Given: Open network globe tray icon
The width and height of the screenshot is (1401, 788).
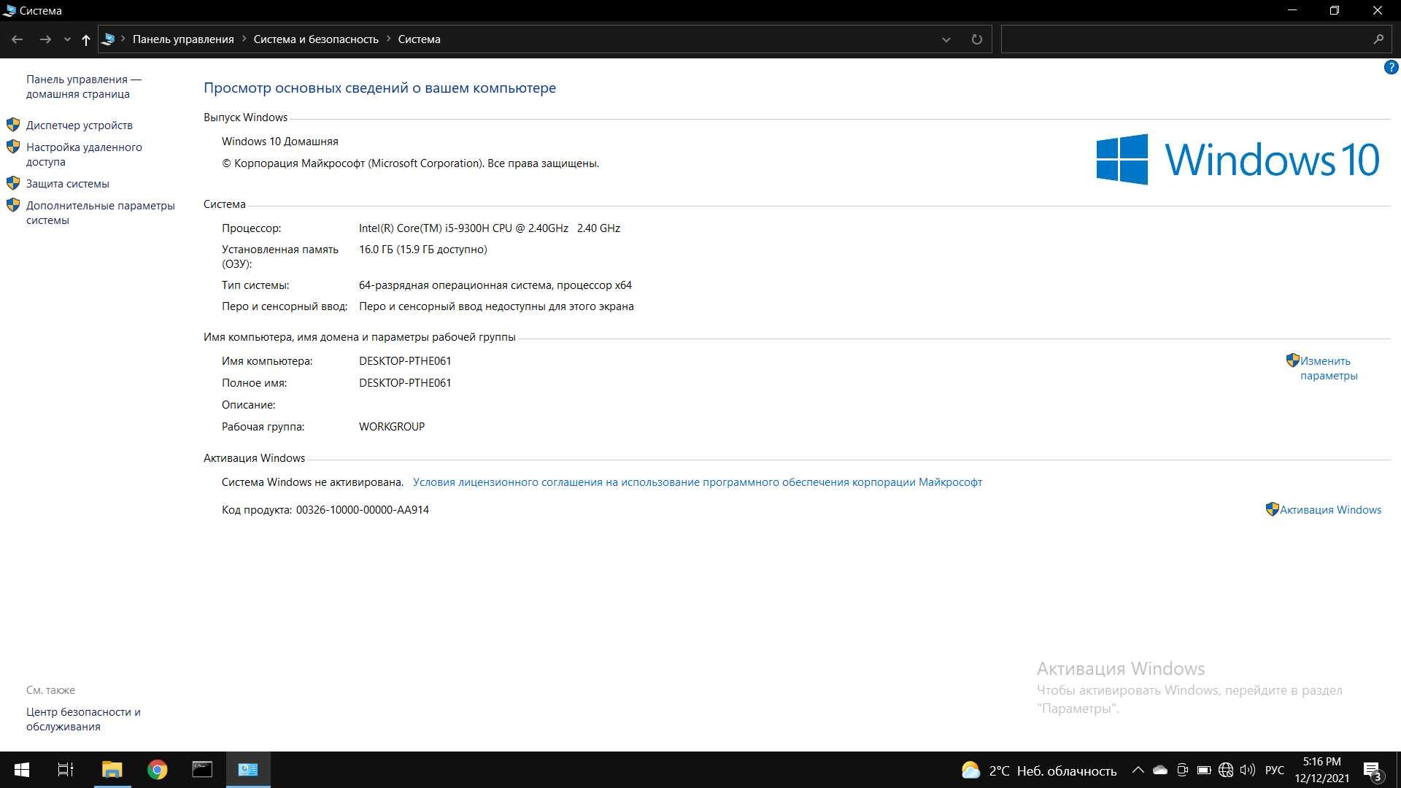Looking at the screenshot, I should tap(1226, 770).
